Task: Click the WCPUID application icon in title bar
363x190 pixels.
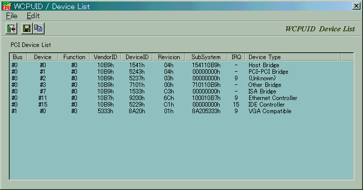Action: click(6, 6)
